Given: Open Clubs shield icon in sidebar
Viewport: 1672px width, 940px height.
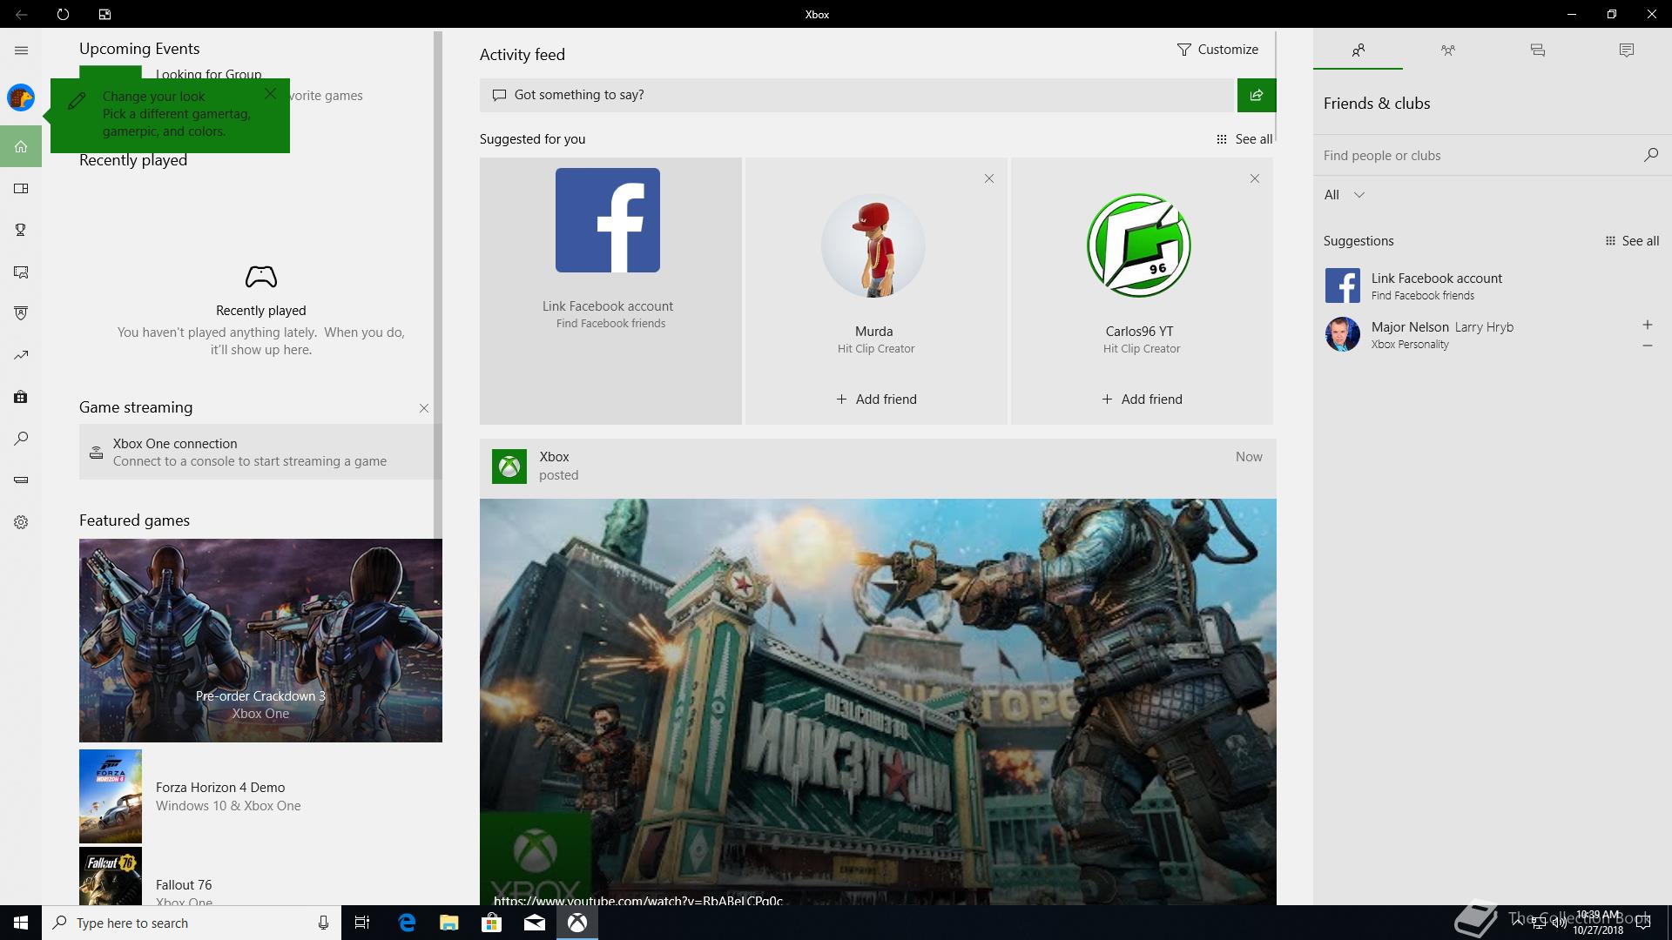Looking at the screenshot, I should [21, 313].
